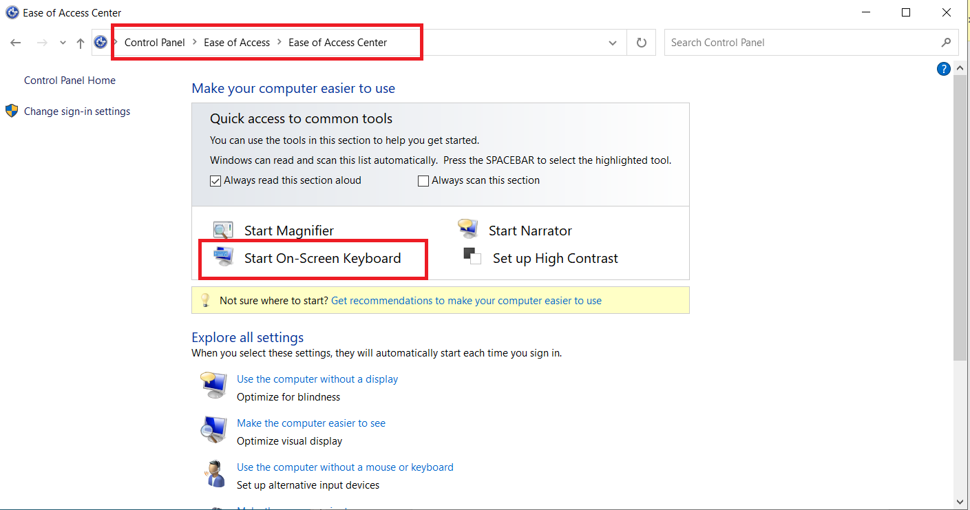Screen dimensions: 970x510
Task: Click the shield icon beside Change sign-in settings
Action: tap(12, 111)
